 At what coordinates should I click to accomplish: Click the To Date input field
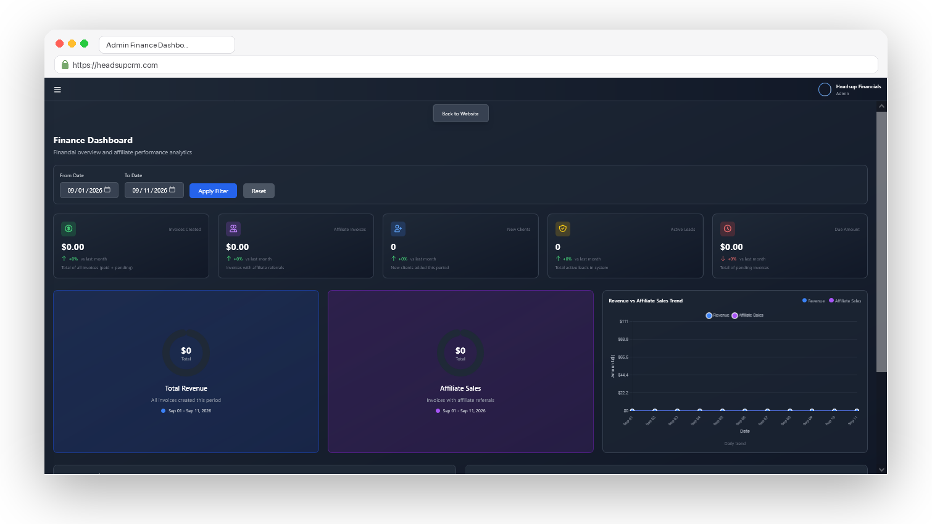[x=154, y=190]
